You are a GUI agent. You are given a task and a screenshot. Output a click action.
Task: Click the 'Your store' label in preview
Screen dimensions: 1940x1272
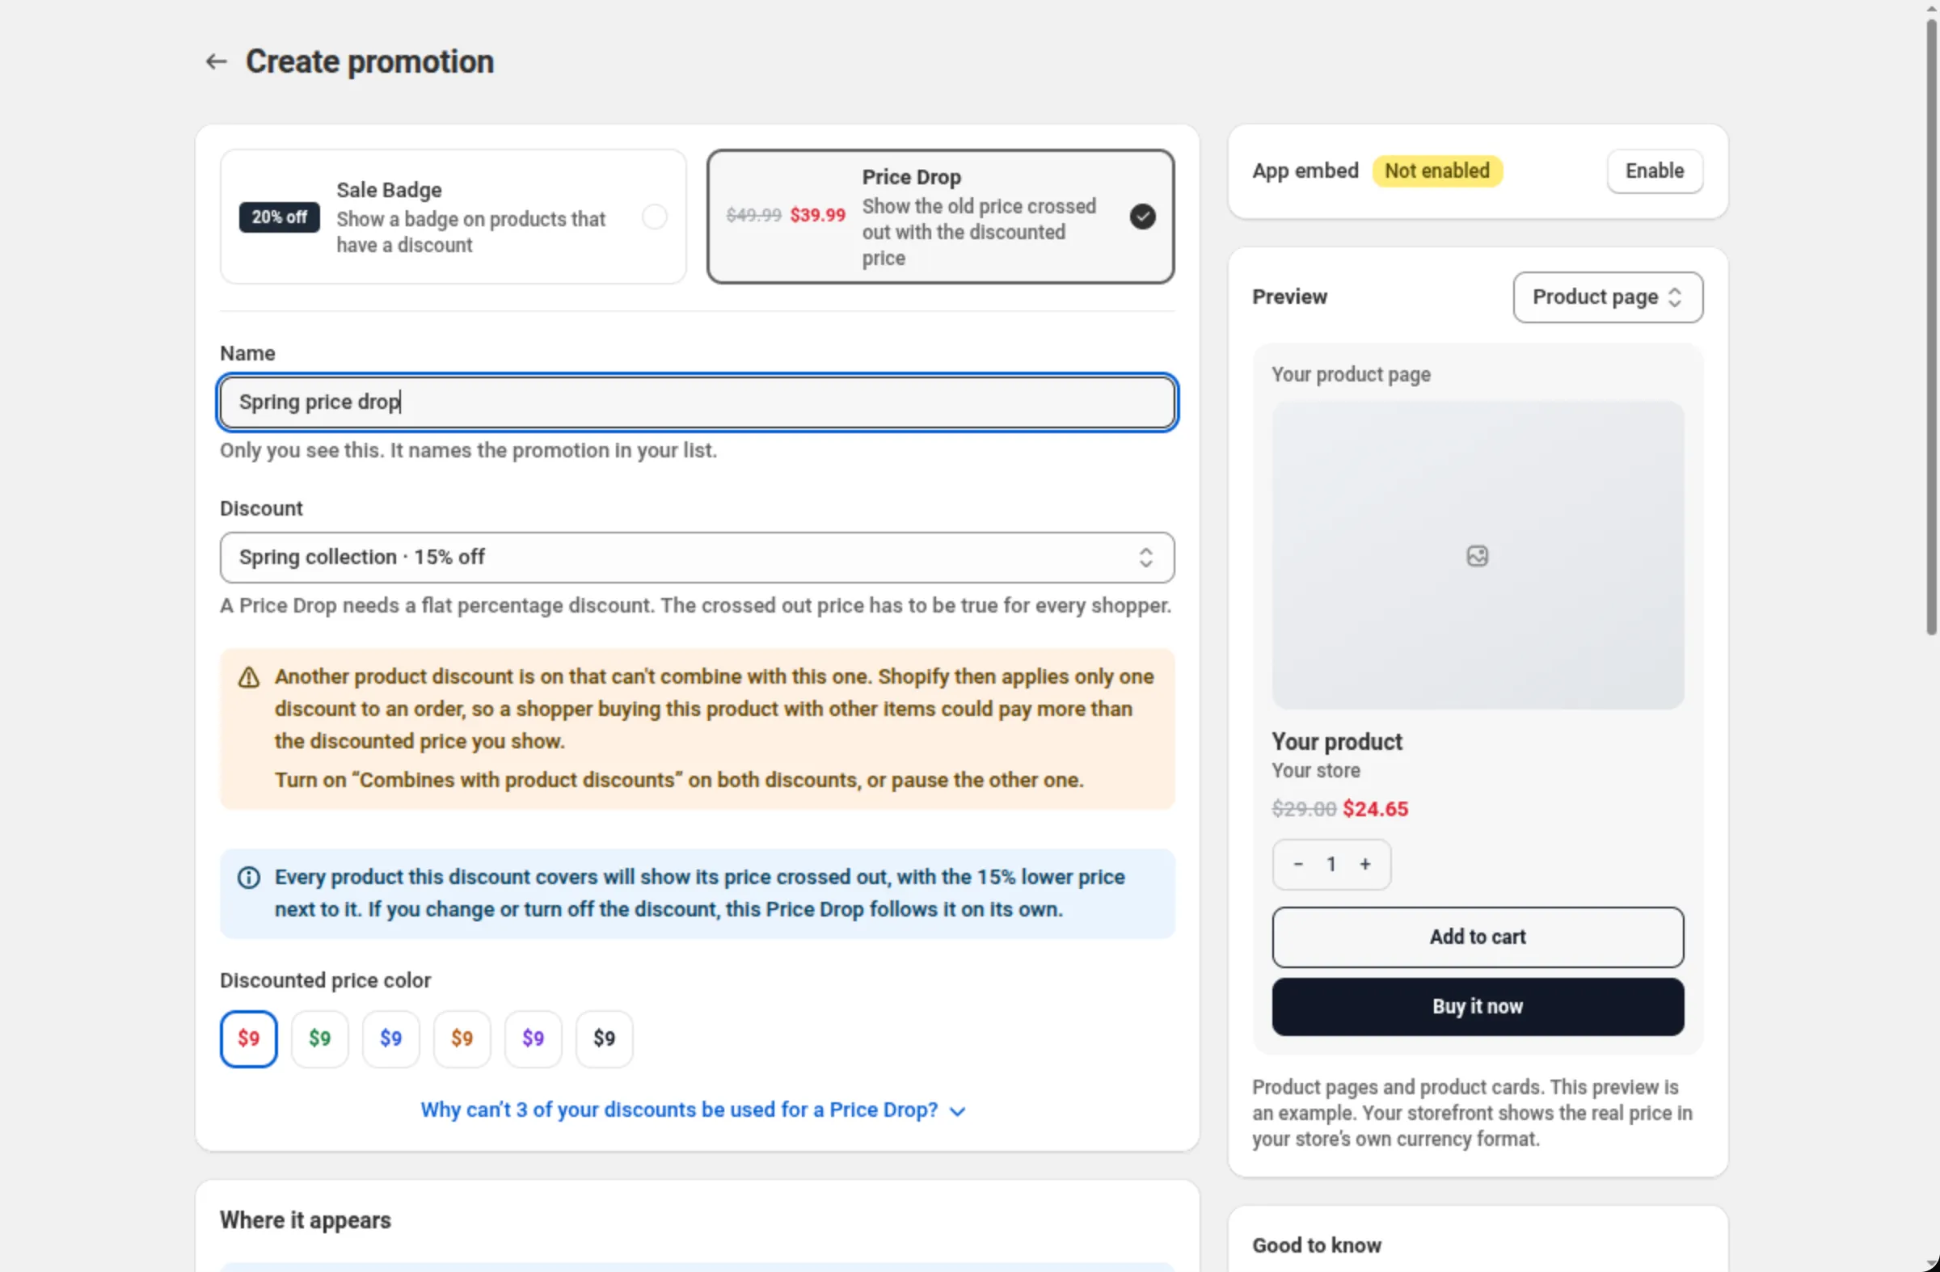(x=1316, y=771)
